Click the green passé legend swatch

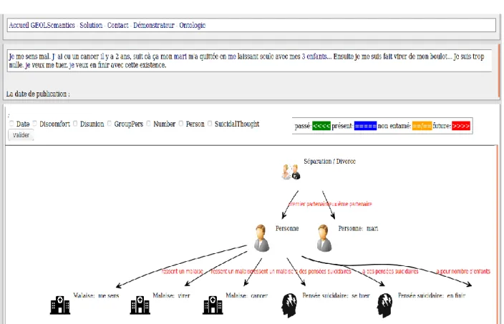(321, 126)
